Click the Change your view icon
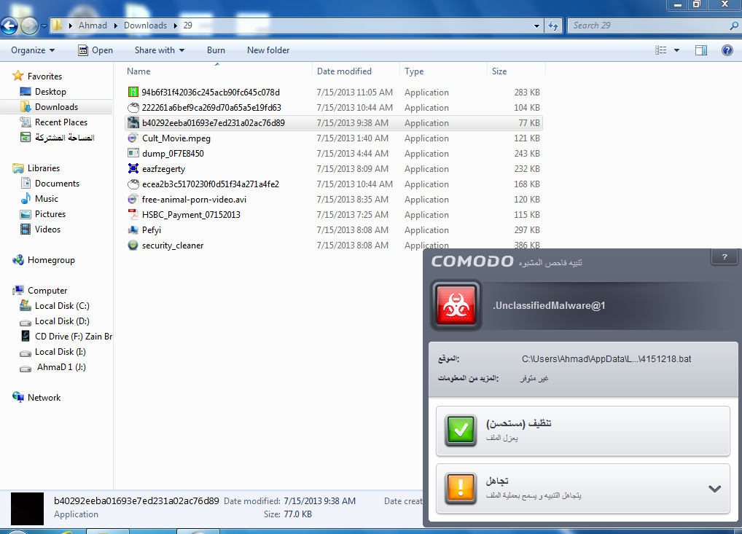Screen dimensions: 742x534 click(661, 50)
